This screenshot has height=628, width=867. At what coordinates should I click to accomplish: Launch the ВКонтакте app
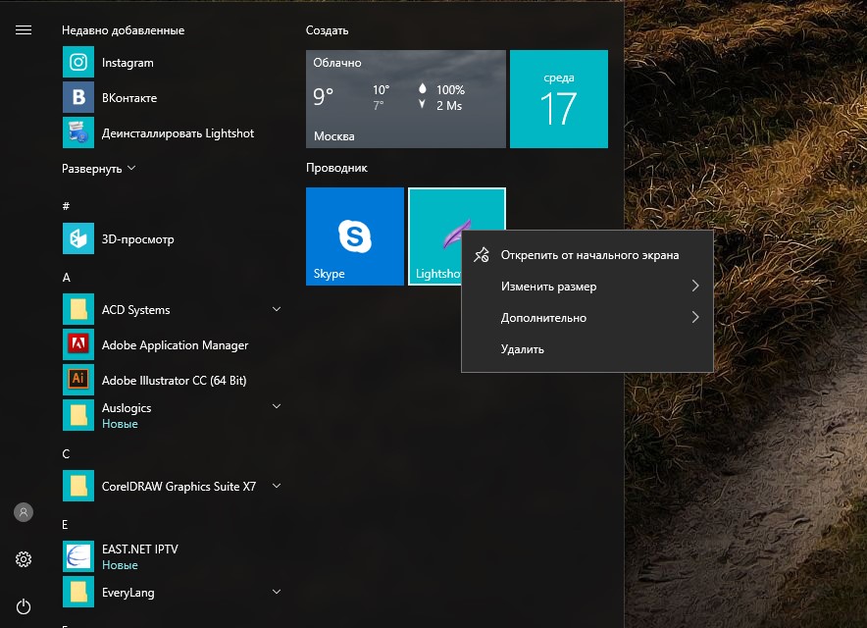tap(128, 98)
